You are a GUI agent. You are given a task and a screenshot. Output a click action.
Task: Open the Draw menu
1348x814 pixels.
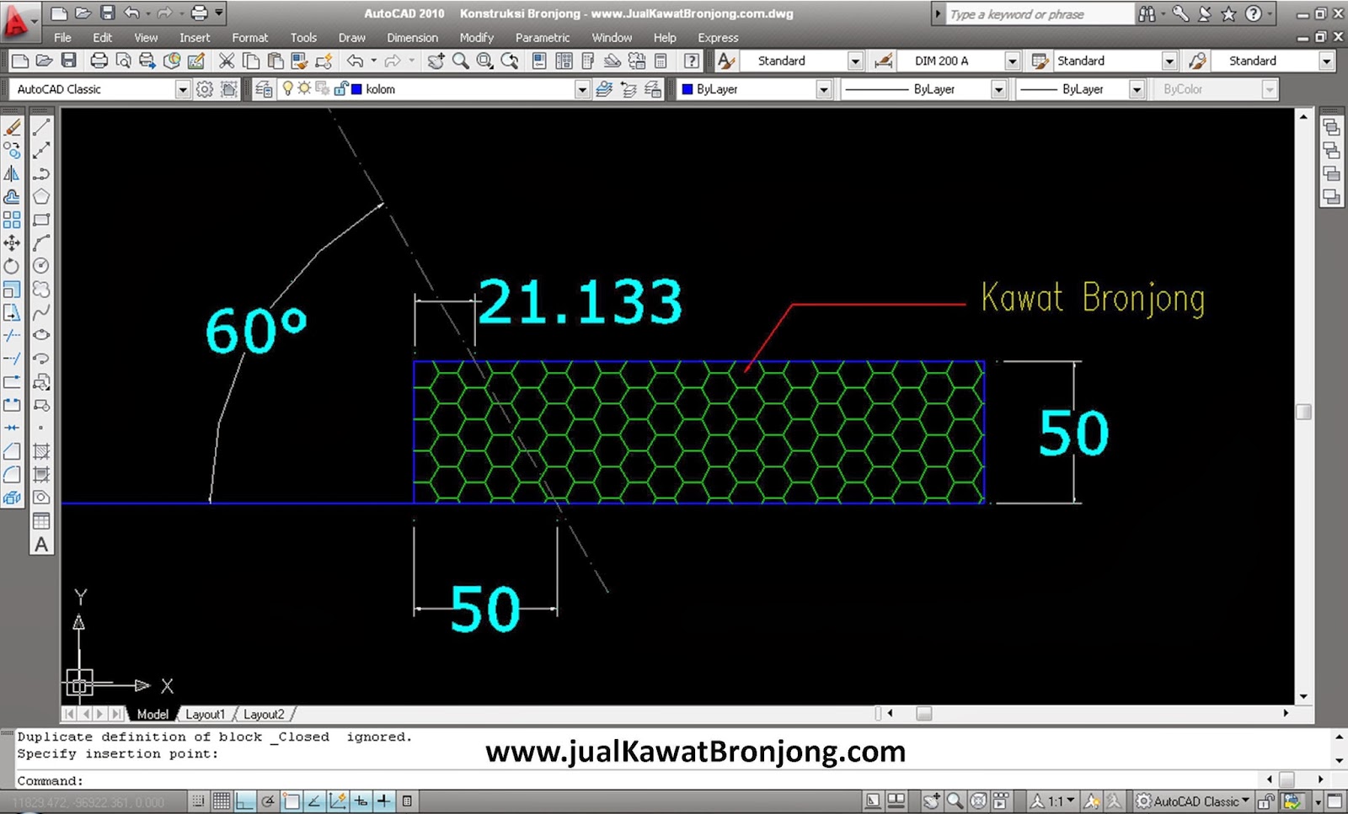pyautogui.click(x=351, y=37)
